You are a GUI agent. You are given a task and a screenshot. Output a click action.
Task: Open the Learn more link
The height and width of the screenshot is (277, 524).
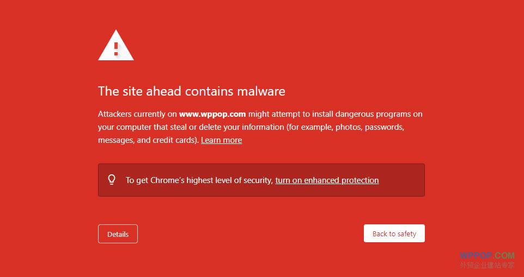pyautogui.click(x=221, y=140)
